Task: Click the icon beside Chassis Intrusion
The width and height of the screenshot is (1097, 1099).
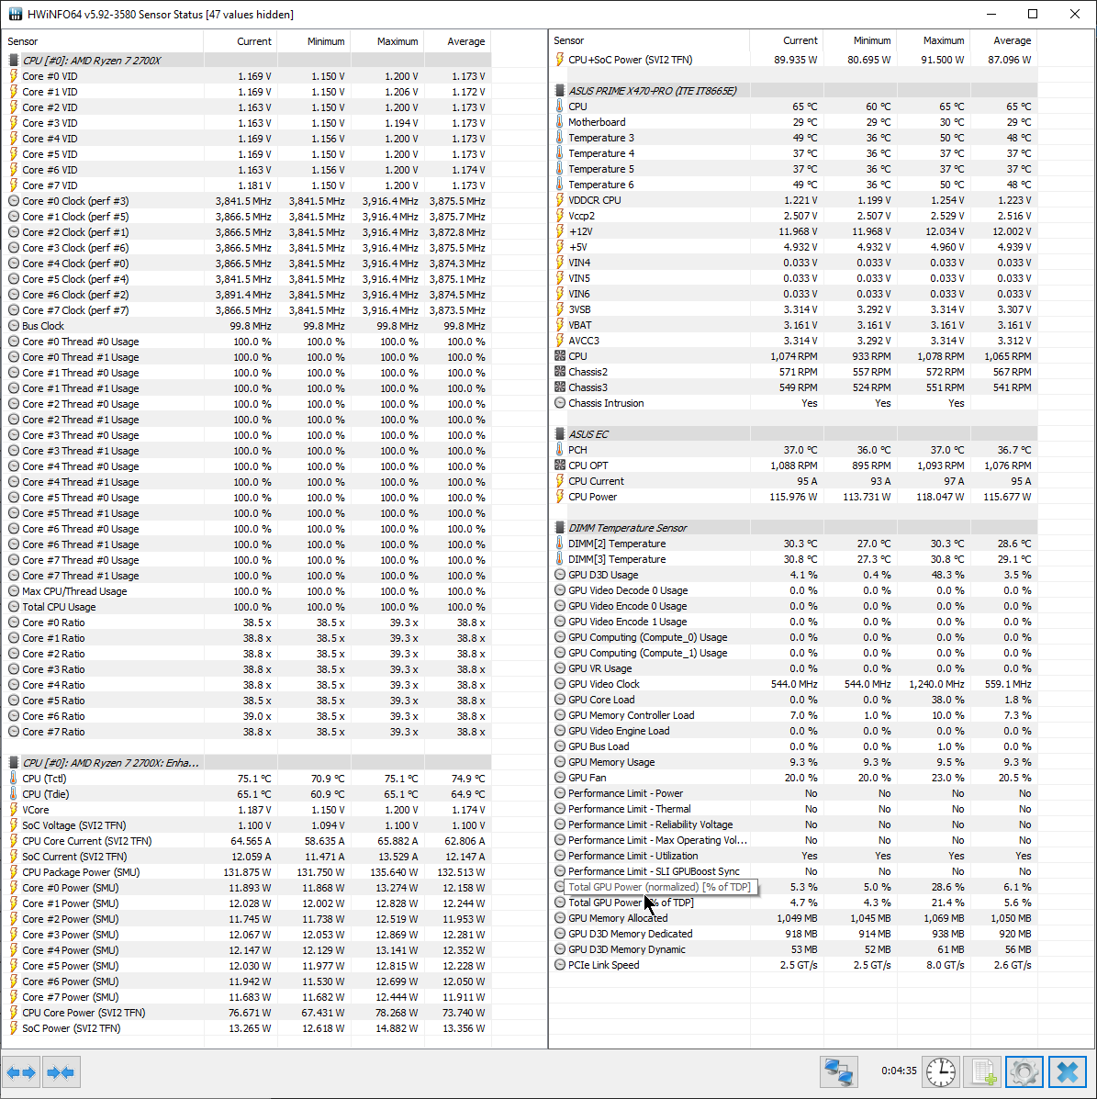Action: [x=559, y=403]
